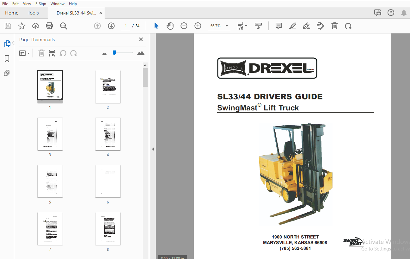Delete page with toolbar trash icon
Image resolution: width=410 pixels, height=259 pixels.
click(x=334, y=26)
